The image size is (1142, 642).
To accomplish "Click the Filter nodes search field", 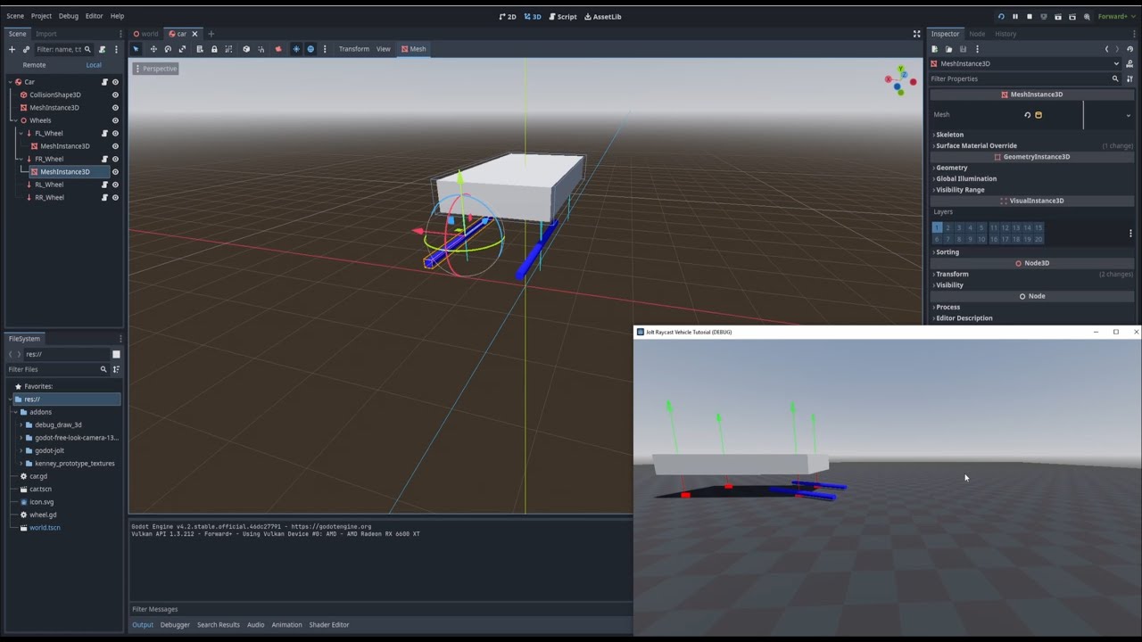I will pyautogui.click(x=63, y=49).
